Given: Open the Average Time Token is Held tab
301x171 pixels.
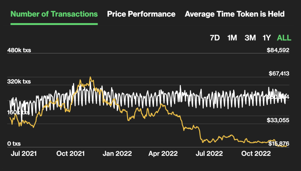Looking at the screenshot, I should pos(235,14).
